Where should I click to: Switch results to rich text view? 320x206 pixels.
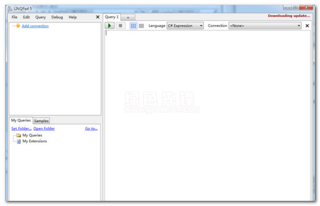click(133, 26)
